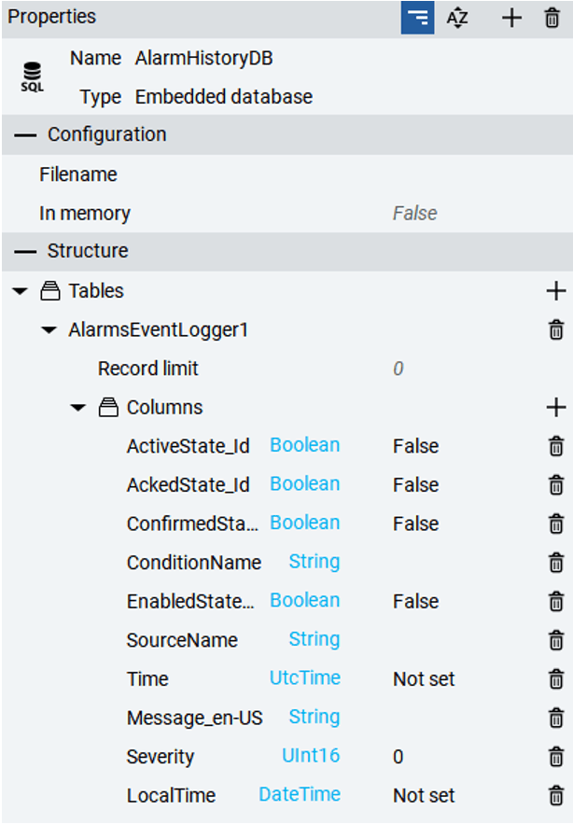573x824 pixels.
Task: Delete the ActiveState_Id column
Action: pyautogui.click(x=555, y=446)
